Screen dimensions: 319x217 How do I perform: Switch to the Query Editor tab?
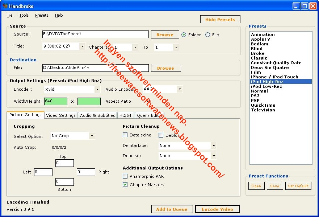(x=150, y=115)
